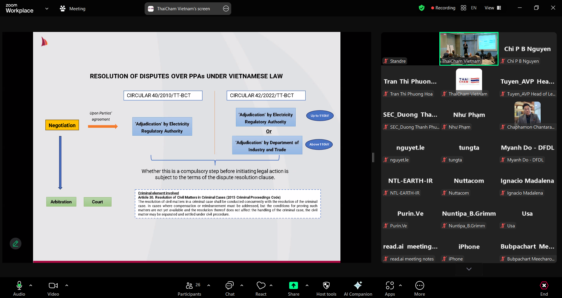Click CIRCULAR 40/2010/TT-BCT heading box
This screenshot has height=298, width=562.
(163, 96)
